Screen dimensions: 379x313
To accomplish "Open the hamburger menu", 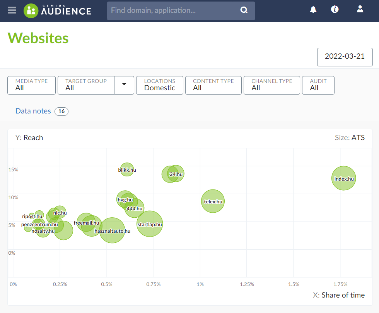I will pyautogui.click(x=12, y=10).
